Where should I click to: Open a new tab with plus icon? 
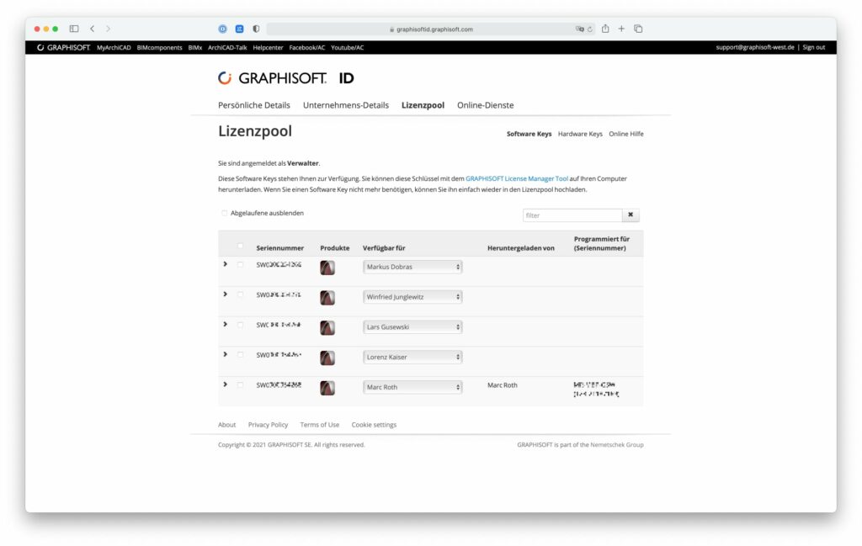[621, 29]
